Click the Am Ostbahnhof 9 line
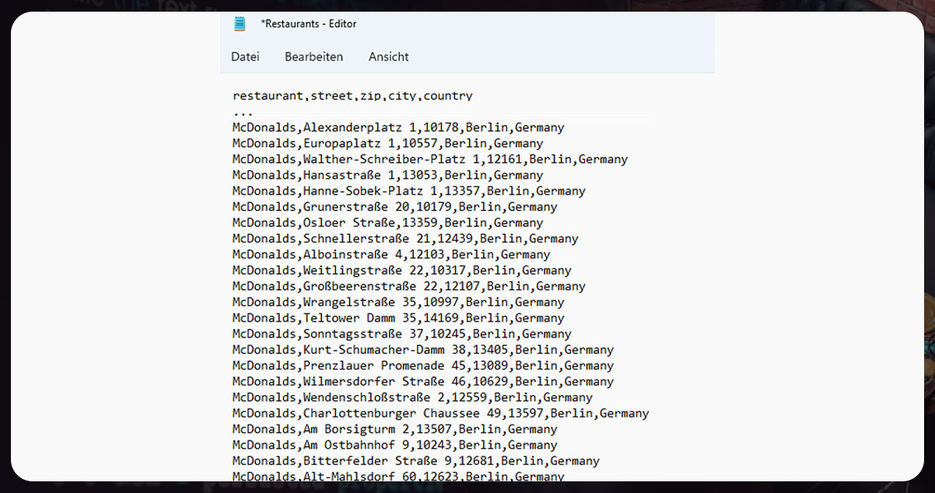This screenshot has height=493, width=935. [394, 446]
